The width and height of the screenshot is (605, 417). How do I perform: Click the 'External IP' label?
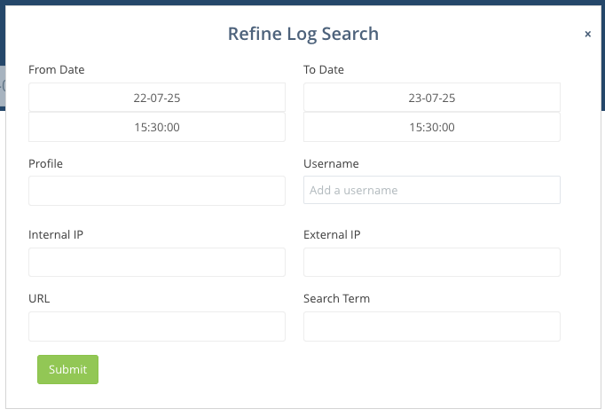click(332, 235)
